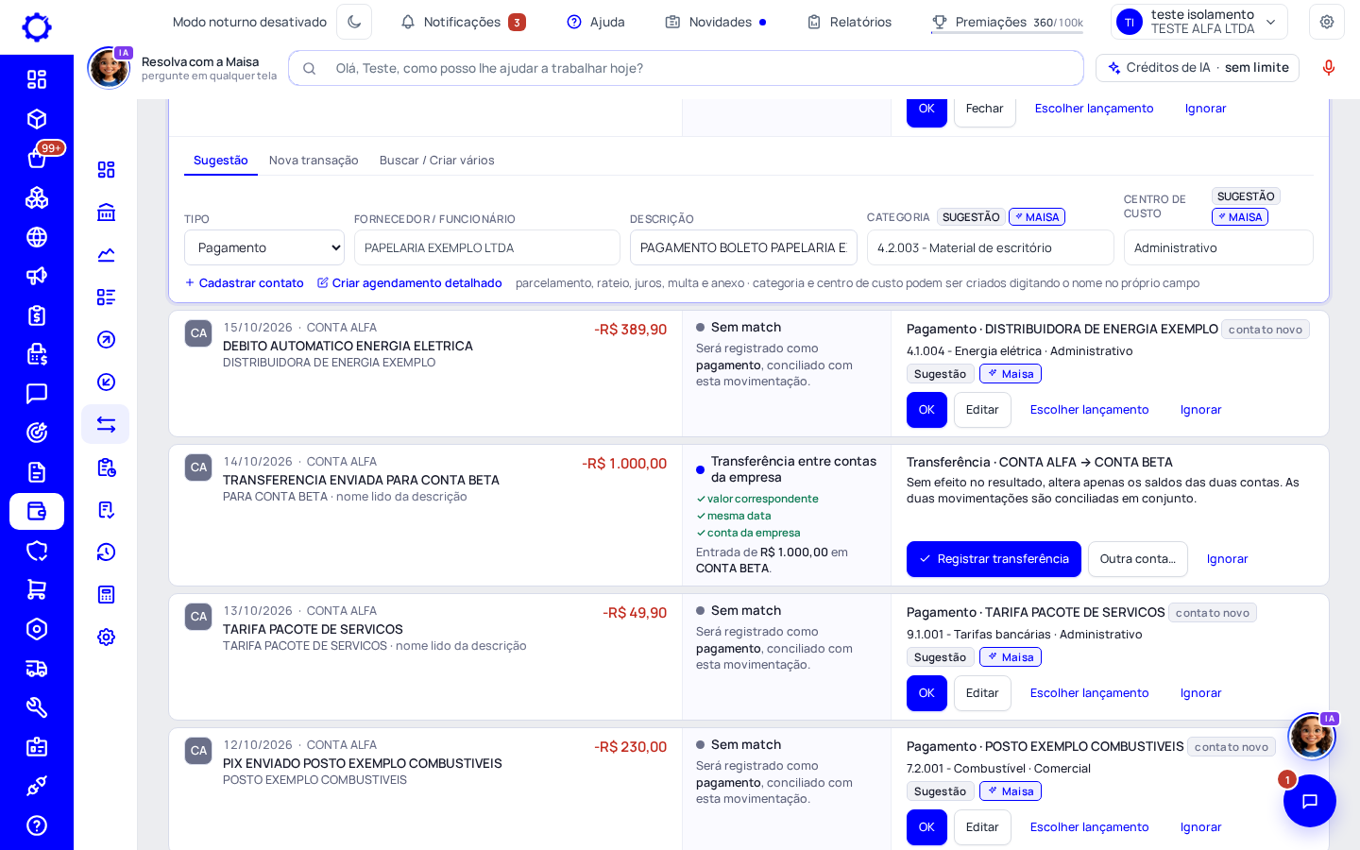Click Criar agendamento detalhado link
This screenshot has height=850, width=1360.
410,283
